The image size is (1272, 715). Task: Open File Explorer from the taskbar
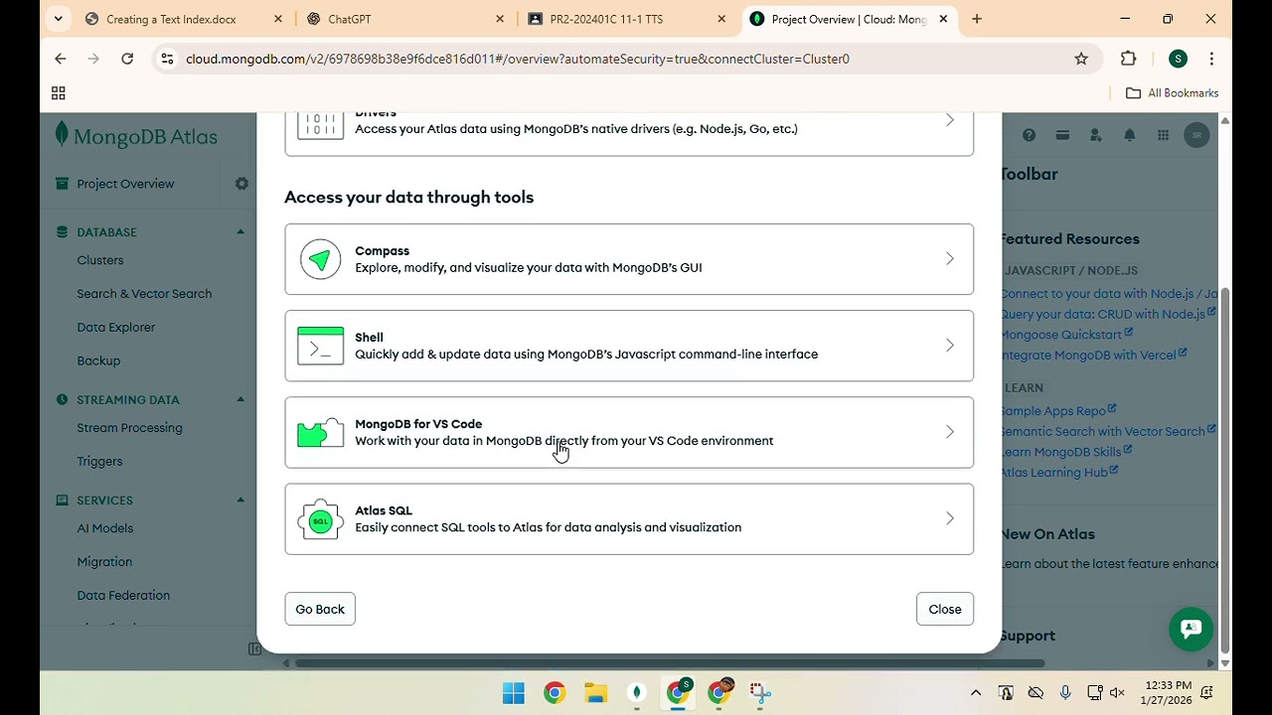coord(595,692)
